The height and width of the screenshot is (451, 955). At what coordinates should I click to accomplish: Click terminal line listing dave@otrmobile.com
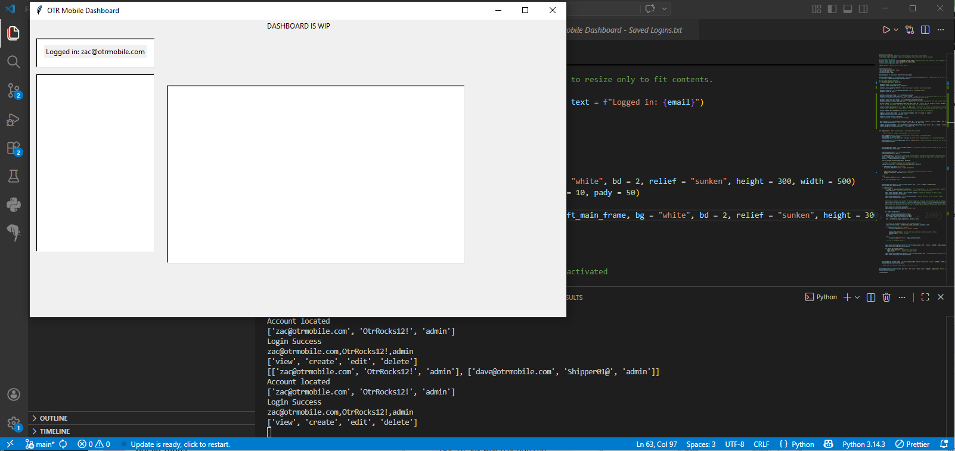463,372
